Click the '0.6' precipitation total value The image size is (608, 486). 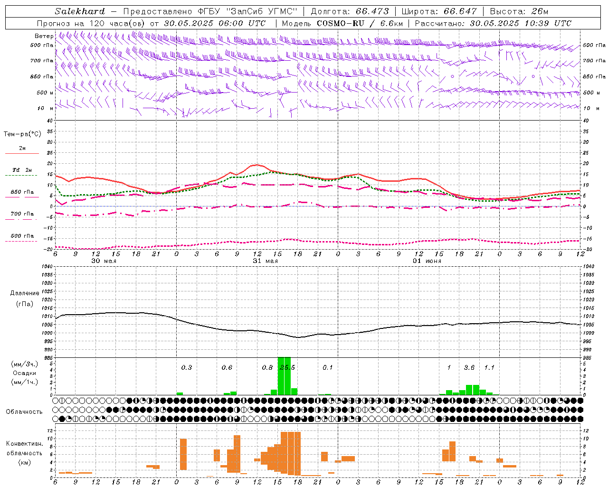coord(227,368)
